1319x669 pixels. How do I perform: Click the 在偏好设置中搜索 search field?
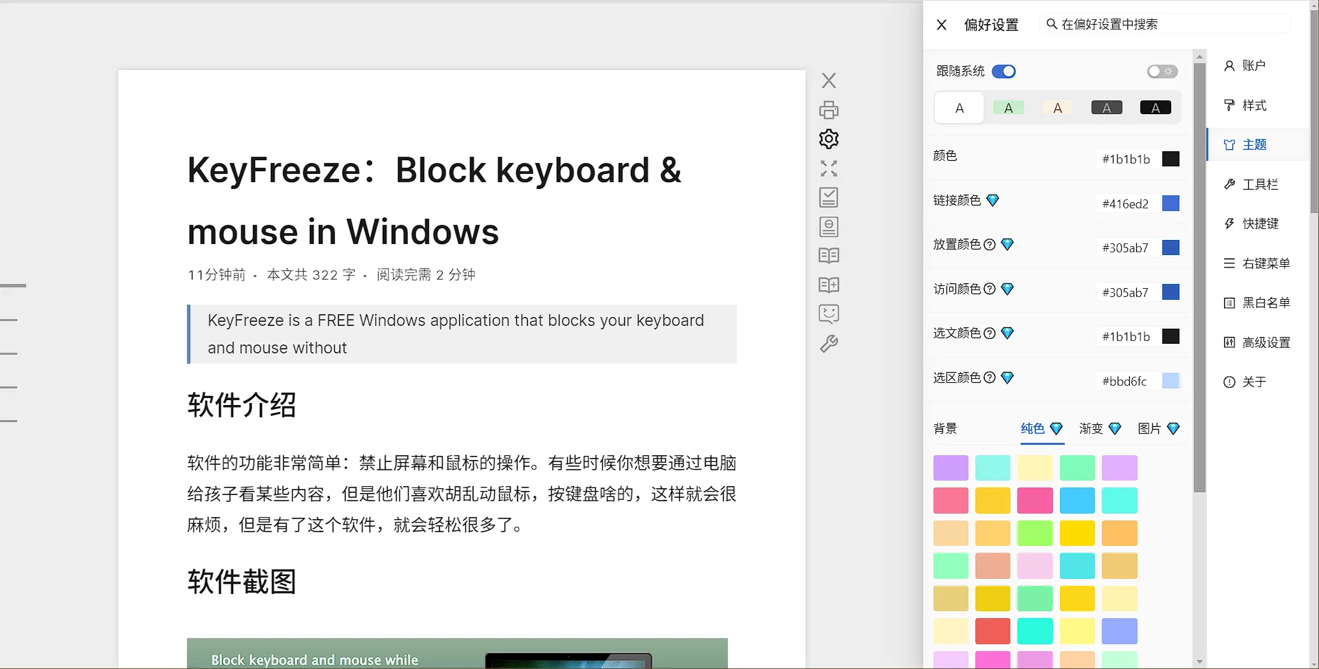point(1168,25)
